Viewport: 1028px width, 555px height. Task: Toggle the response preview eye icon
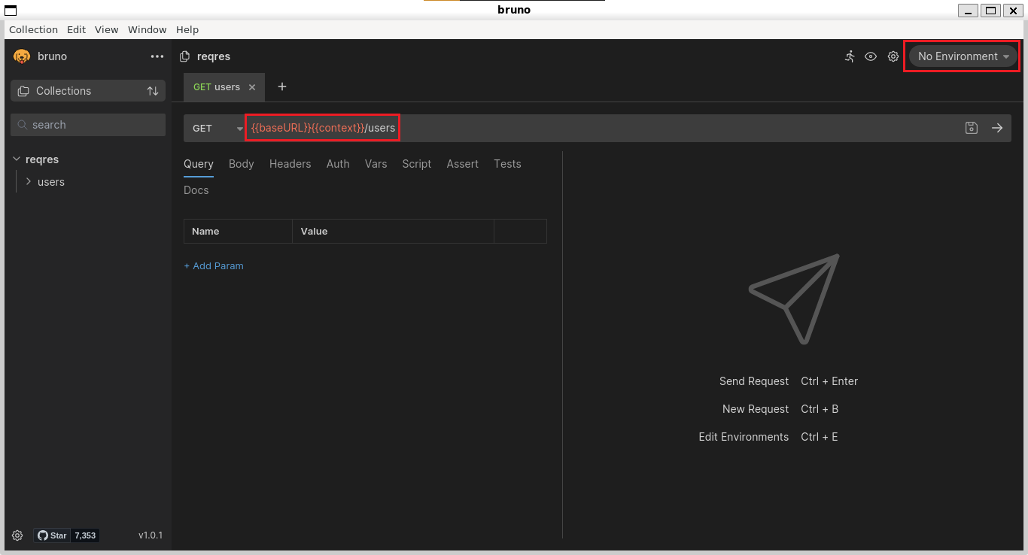pyautogui.click(x=871, y=56)
